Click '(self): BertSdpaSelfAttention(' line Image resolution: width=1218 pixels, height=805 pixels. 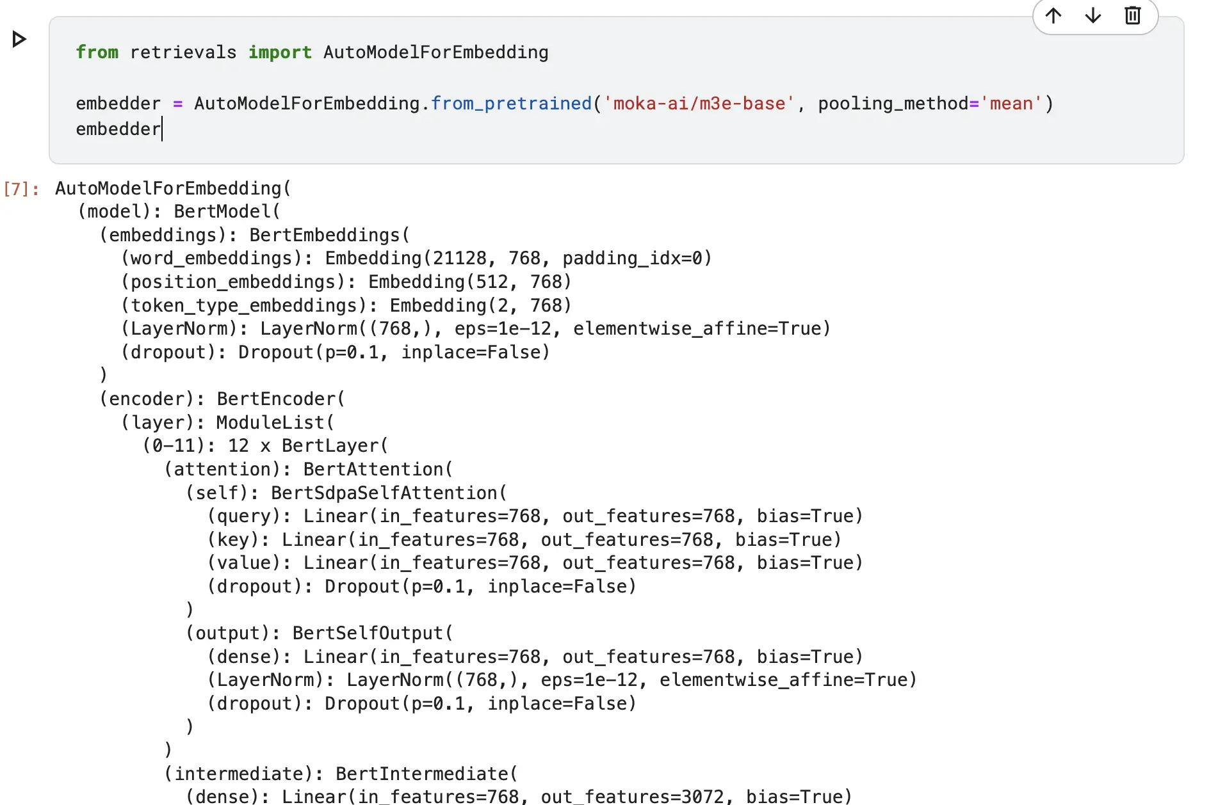tap(346, 493)
